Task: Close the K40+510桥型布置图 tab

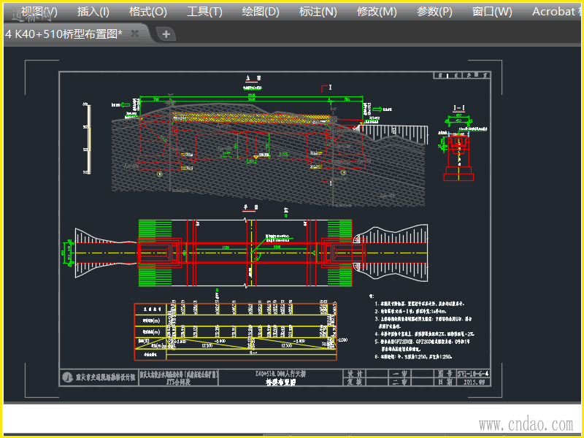Action: 135,34
